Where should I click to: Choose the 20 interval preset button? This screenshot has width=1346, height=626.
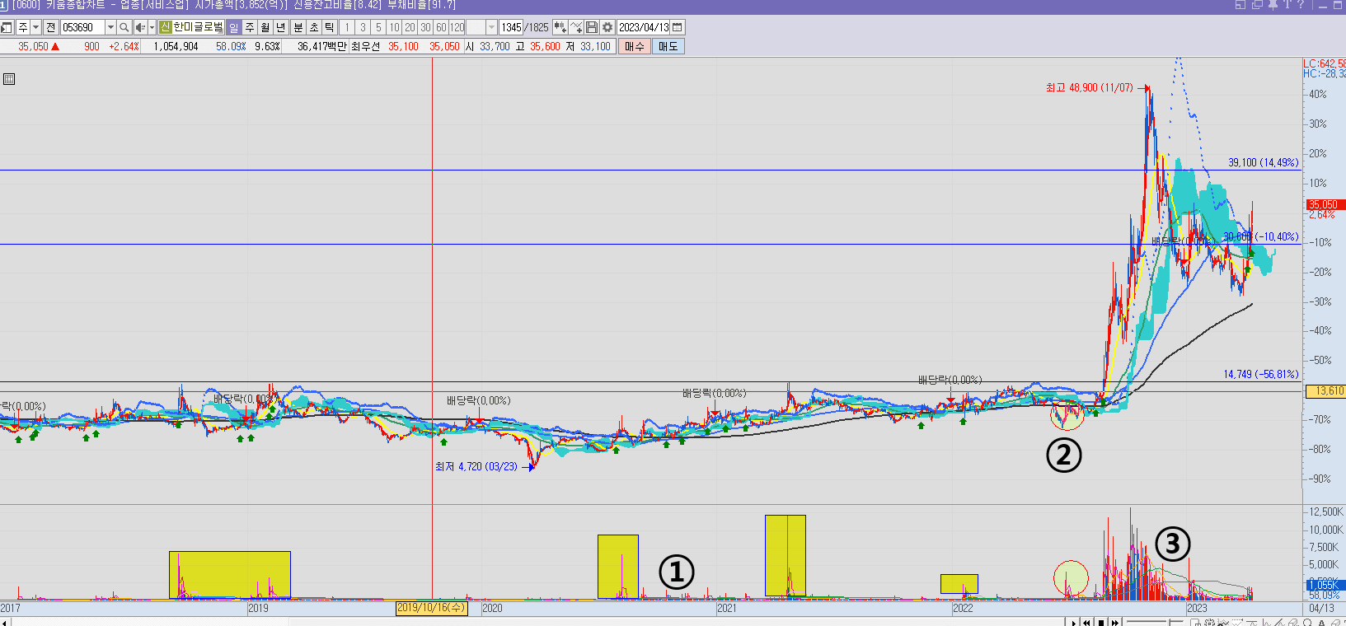[x=410, y=27]
